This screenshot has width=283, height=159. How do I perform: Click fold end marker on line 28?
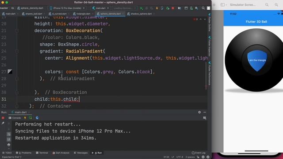(x=17, y=79)
